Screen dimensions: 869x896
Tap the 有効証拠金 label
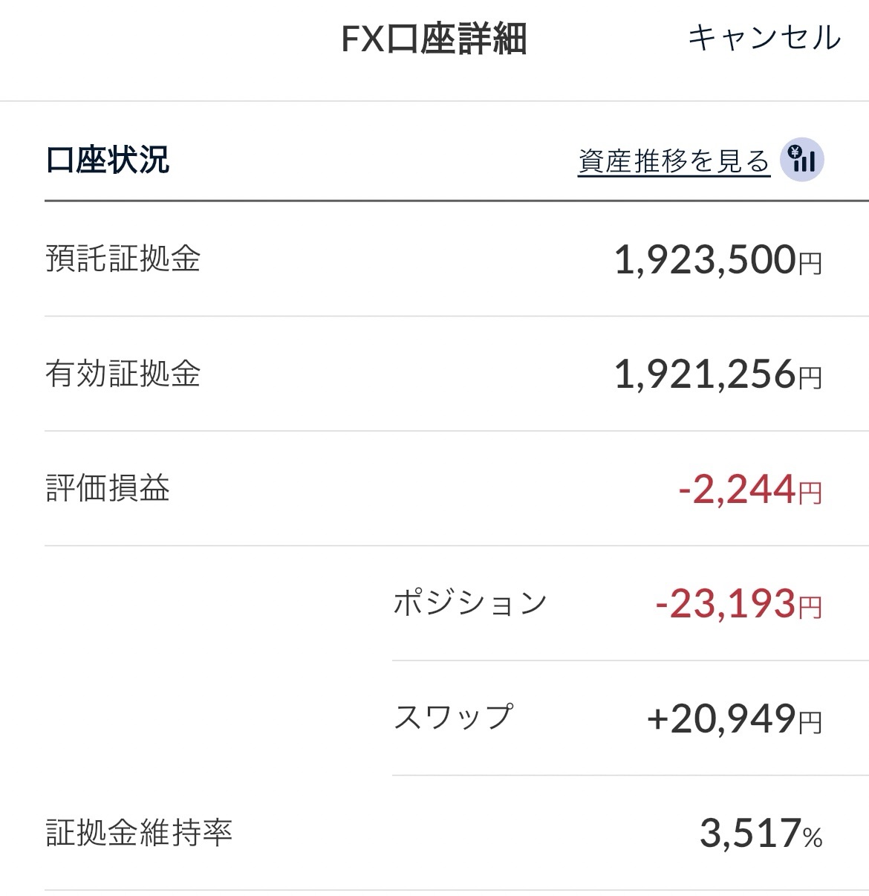tap(123, 374)
